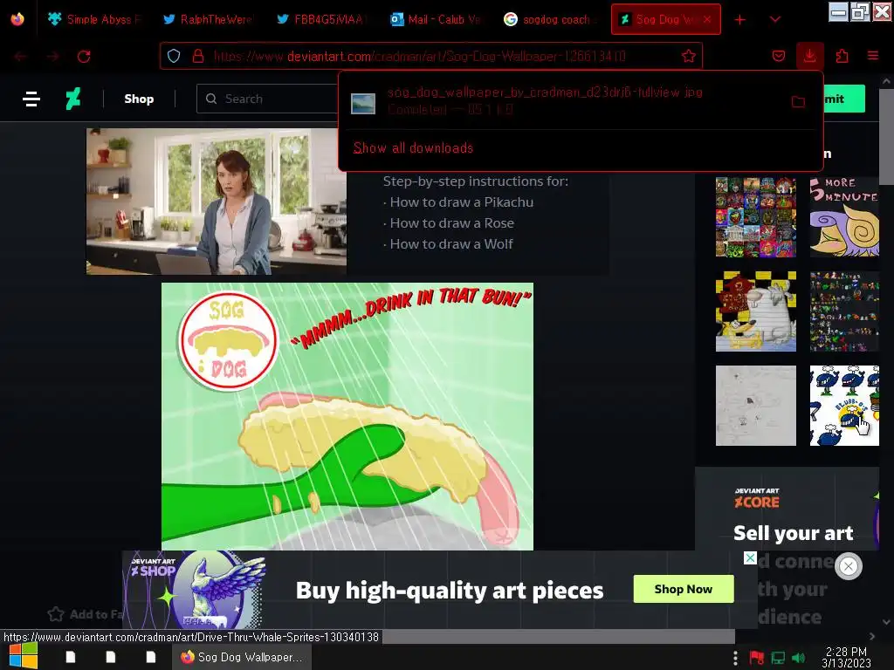Open the extensions puzzle icon

(842, 56)
